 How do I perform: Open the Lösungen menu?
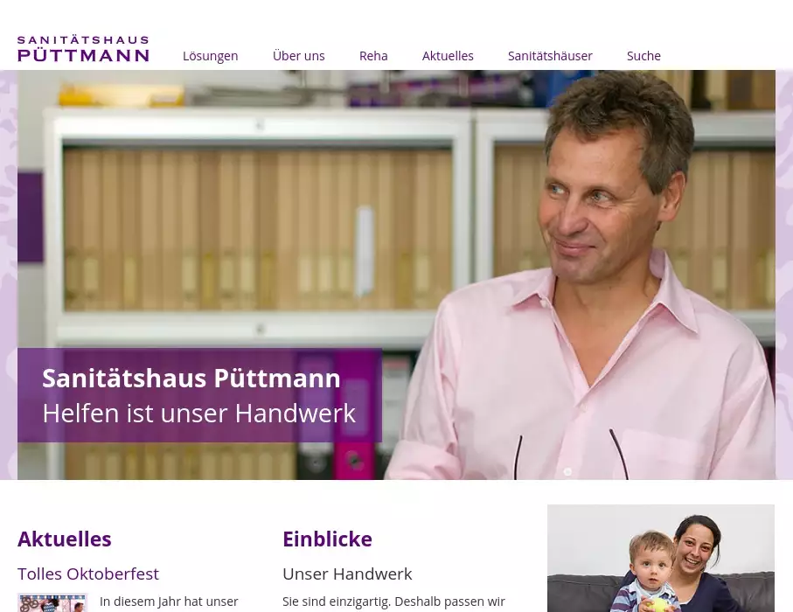coord(211,56)
